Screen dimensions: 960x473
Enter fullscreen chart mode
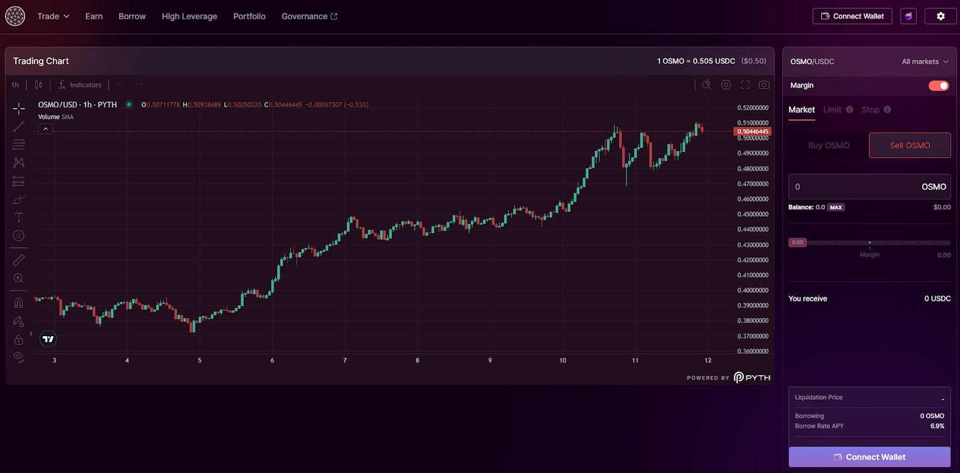coord(745,85)
